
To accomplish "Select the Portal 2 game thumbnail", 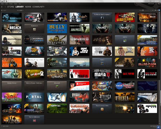I will click(57, 97).
